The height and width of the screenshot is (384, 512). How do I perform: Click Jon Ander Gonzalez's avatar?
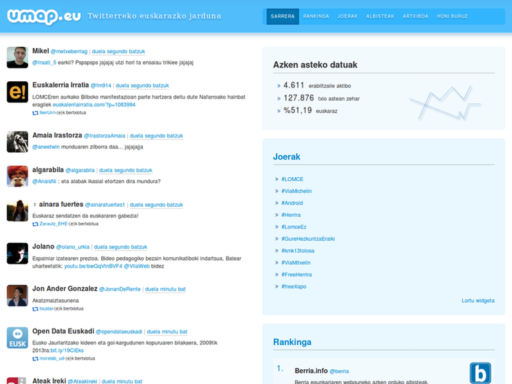point(17,295)
